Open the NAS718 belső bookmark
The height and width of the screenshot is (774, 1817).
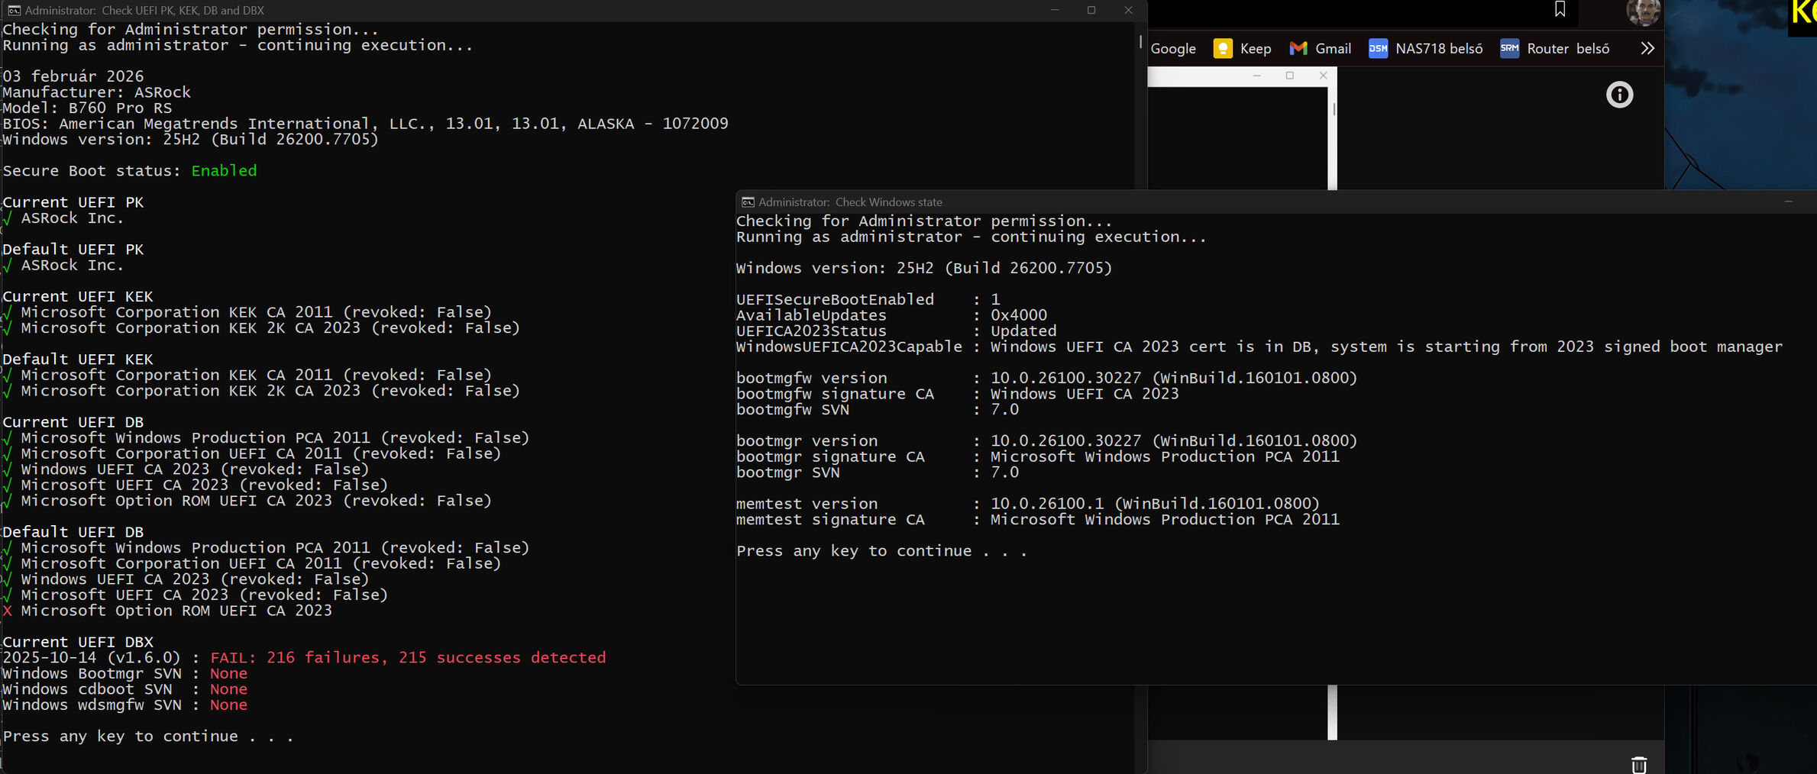tap(1425, 49)
